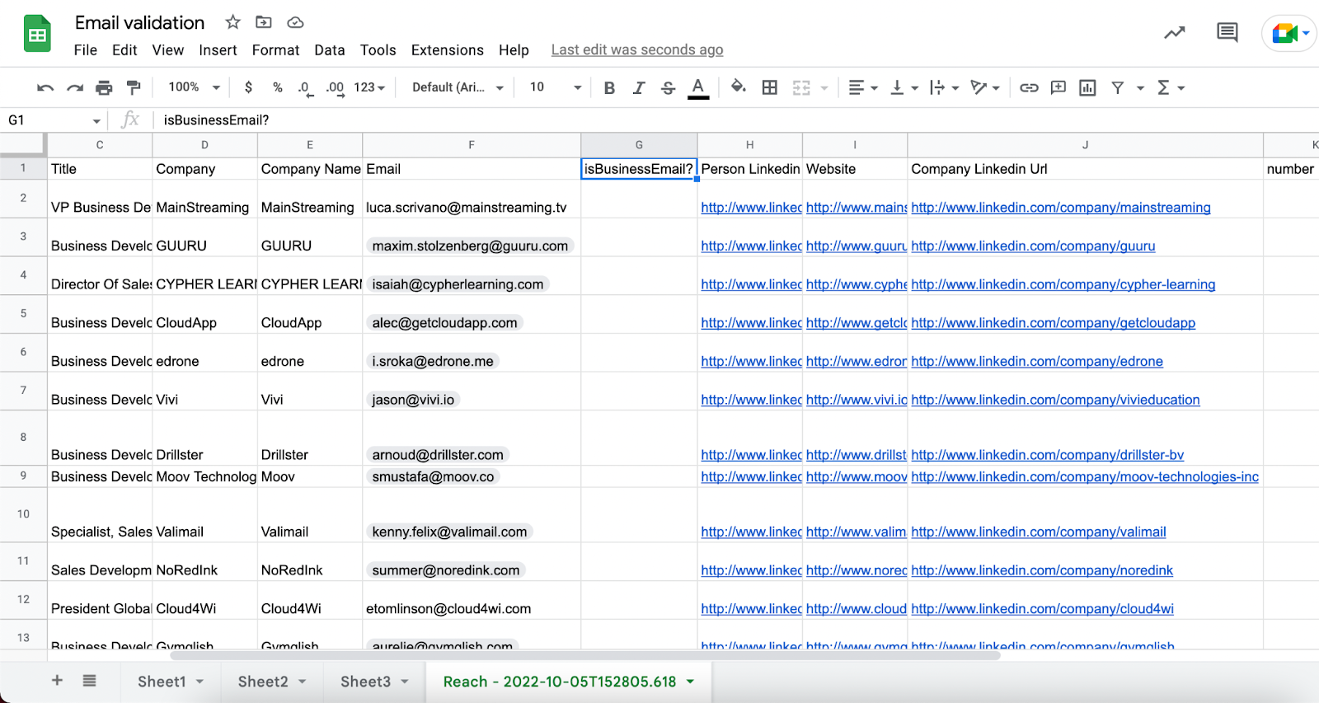Image resolution: width=1319 pixels, height=703 pixels.
Task: Click the Undo icon
Action: coord(45,87)
